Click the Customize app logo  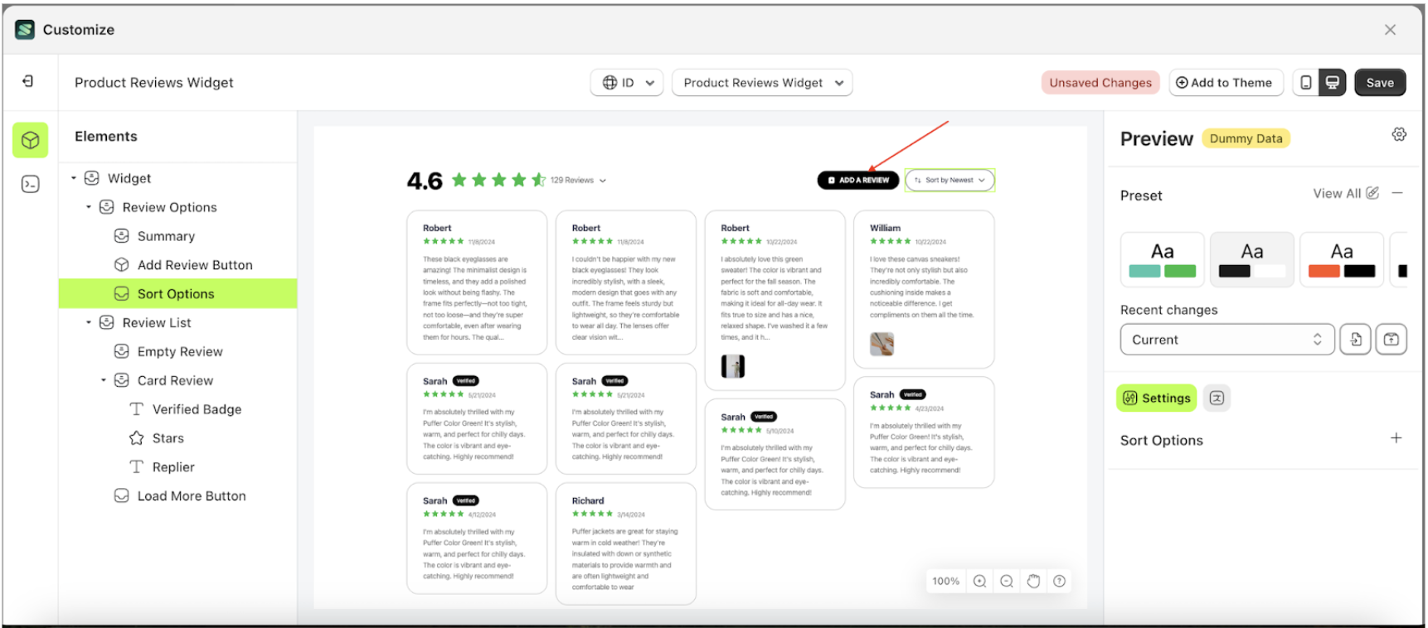[25, 30]
